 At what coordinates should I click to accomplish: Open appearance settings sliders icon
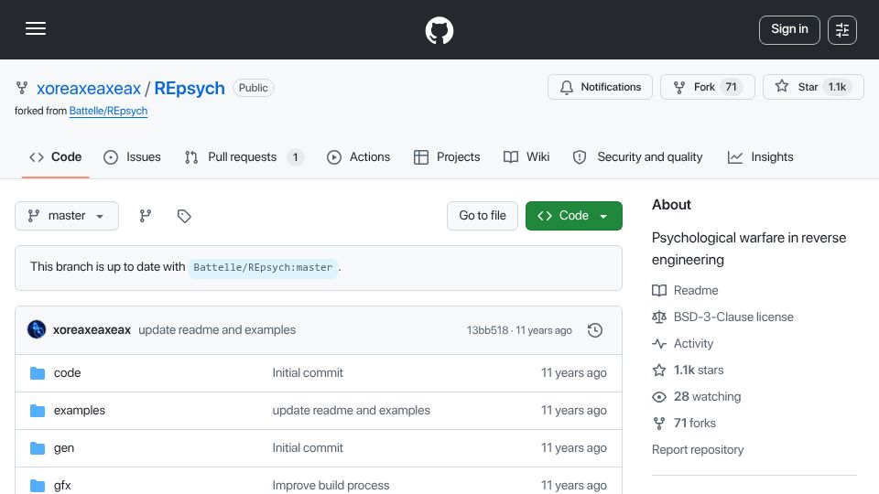click(x=842, y=29)
